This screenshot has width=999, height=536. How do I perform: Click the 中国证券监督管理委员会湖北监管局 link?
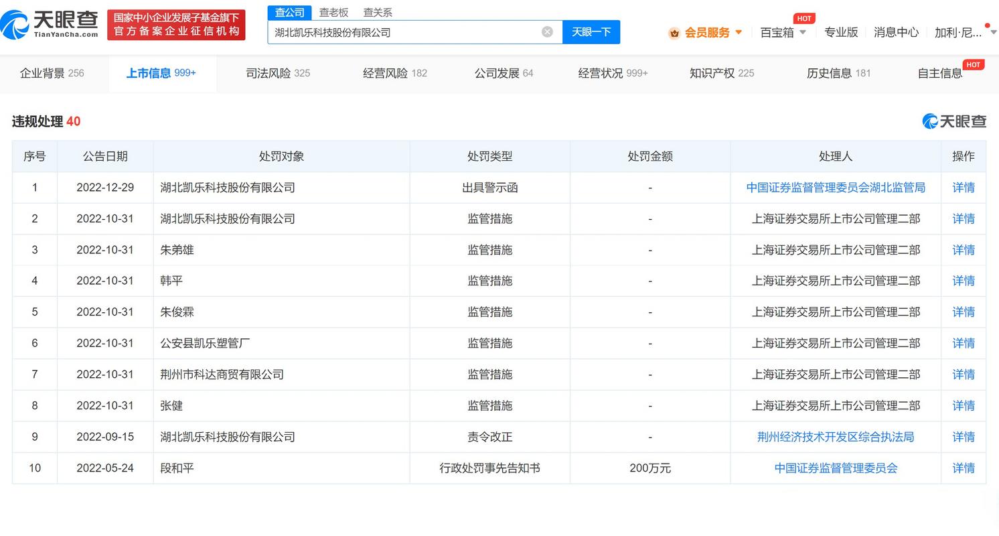pyautogui.click(x=835, y=188)
